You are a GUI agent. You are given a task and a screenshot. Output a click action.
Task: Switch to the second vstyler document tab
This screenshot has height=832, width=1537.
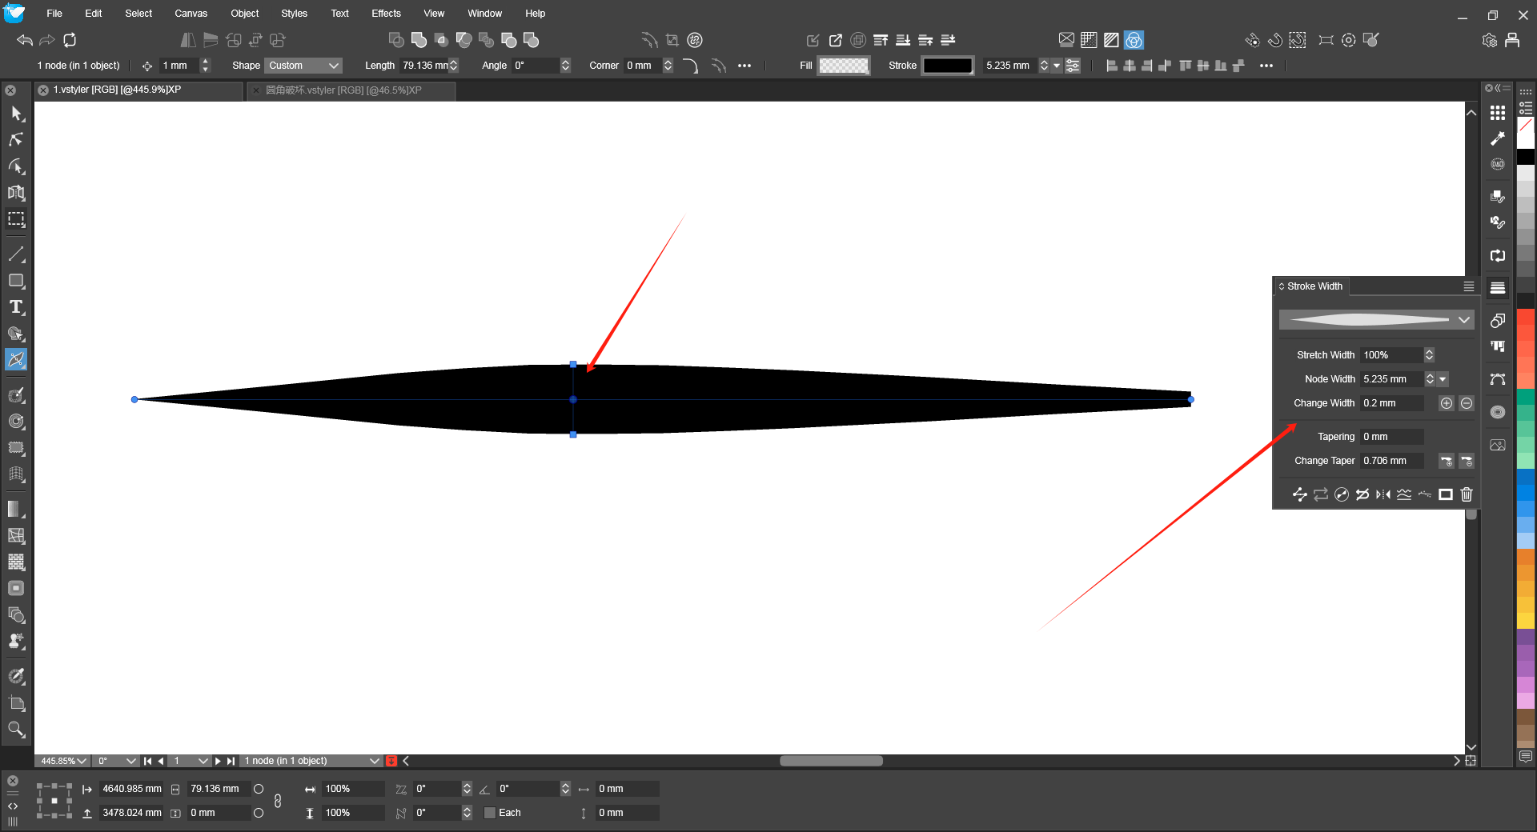tap(344, 90)
